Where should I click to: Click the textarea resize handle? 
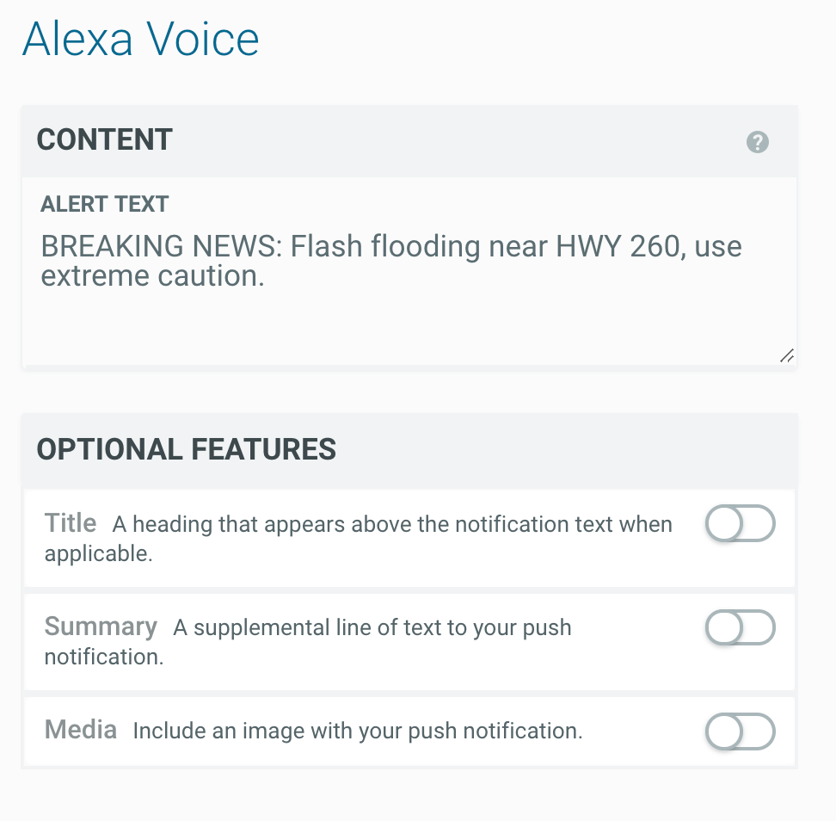(786, 355)
